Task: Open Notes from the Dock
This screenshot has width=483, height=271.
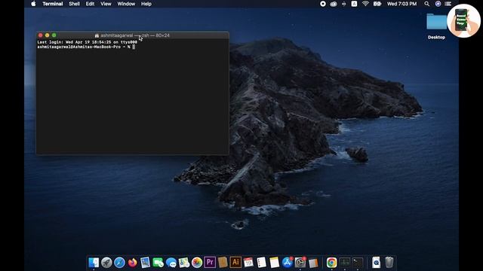Action: point(274,263)
